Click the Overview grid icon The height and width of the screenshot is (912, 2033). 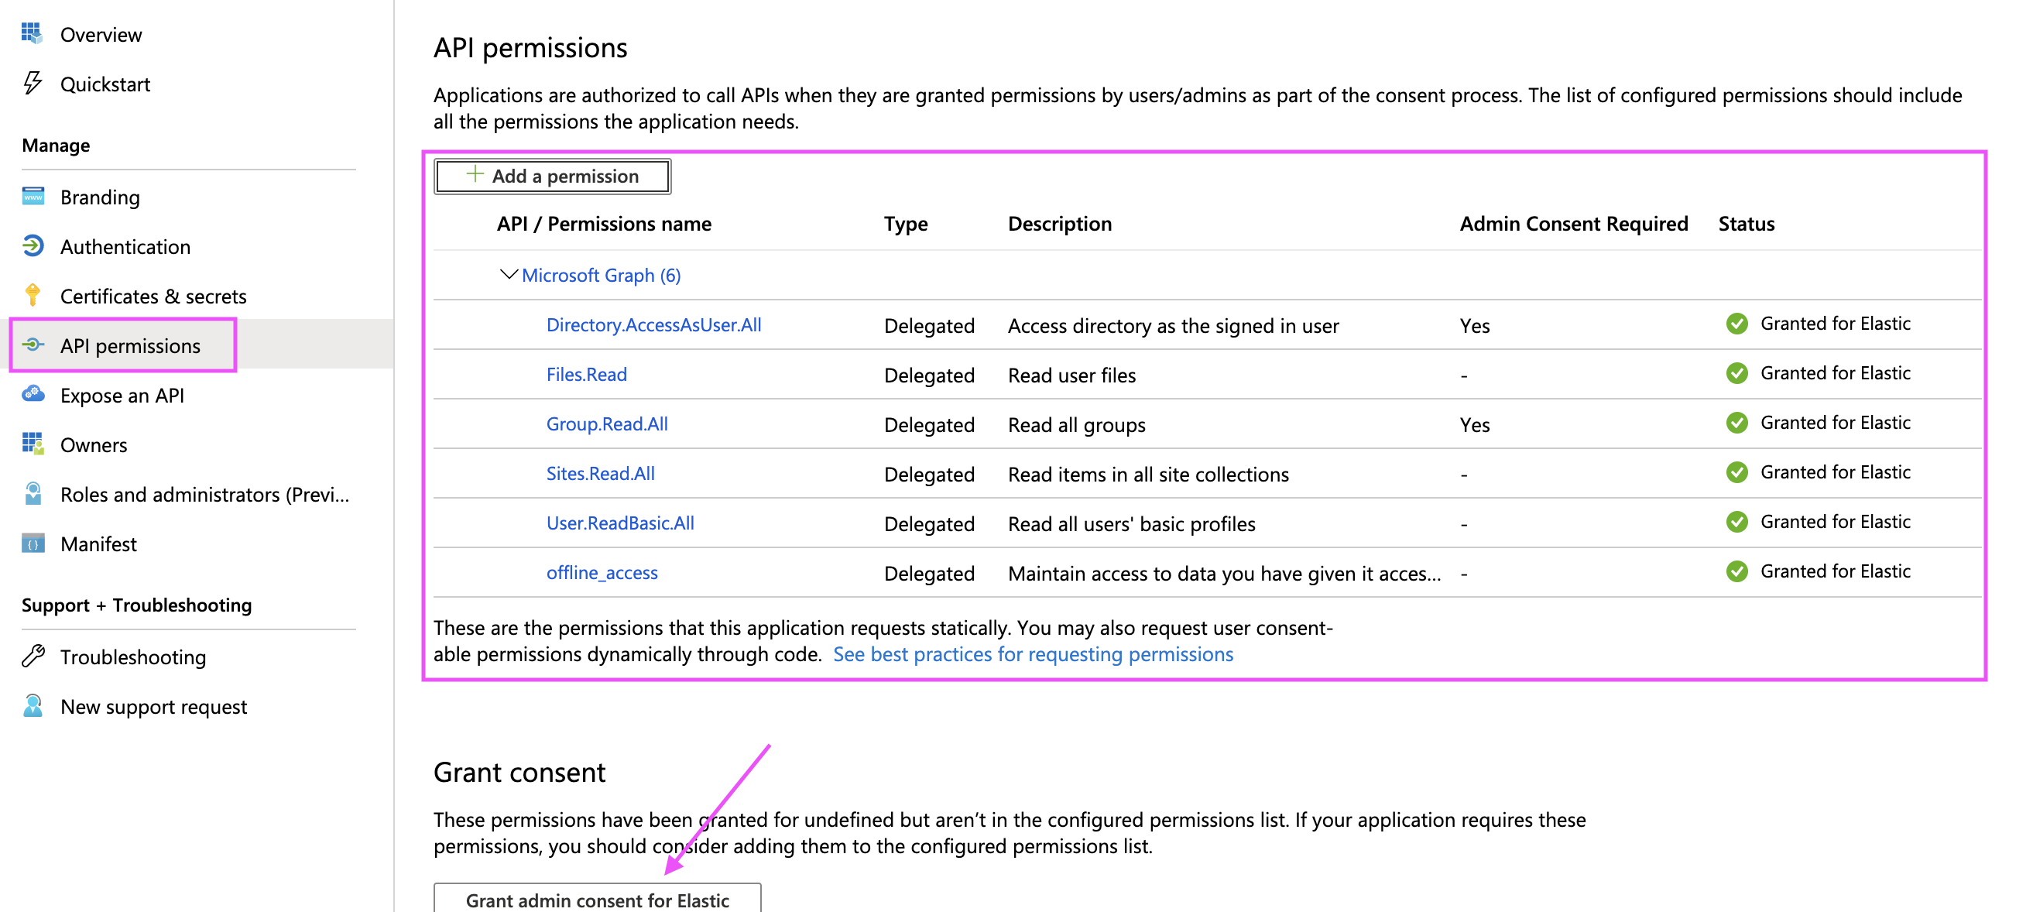click(32, 33)
